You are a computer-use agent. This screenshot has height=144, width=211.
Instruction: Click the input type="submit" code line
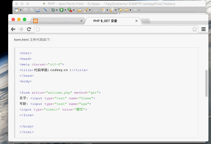pos(53,109)
